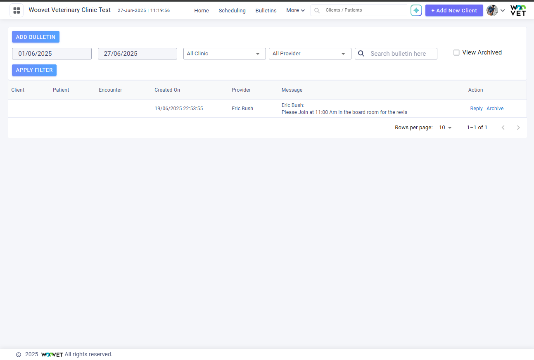Screen dimensions: 534x360
Task: Open the user profile avatar
Action: coord(492,10)
